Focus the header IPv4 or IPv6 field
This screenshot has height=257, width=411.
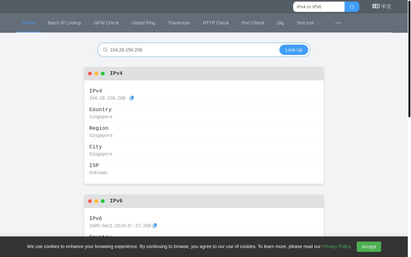[319, 7]
